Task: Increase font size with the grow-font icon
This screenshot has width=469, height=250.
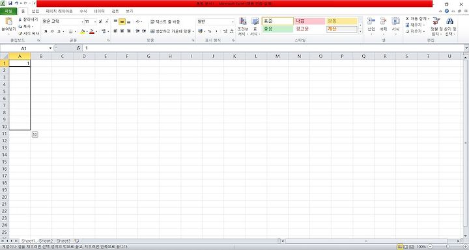Action: (100, 21)
